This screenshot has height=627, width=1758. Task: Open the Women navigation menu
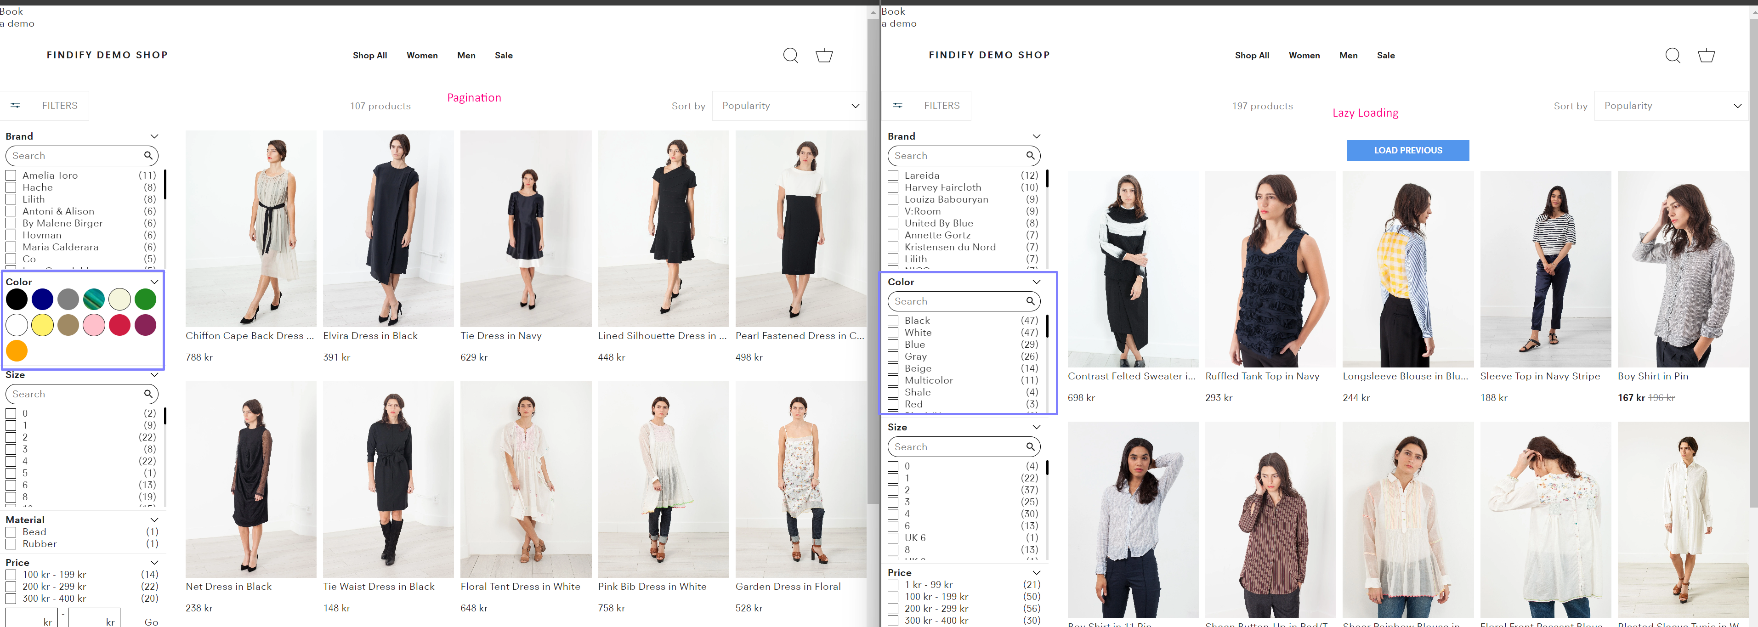tap(422, 55)
